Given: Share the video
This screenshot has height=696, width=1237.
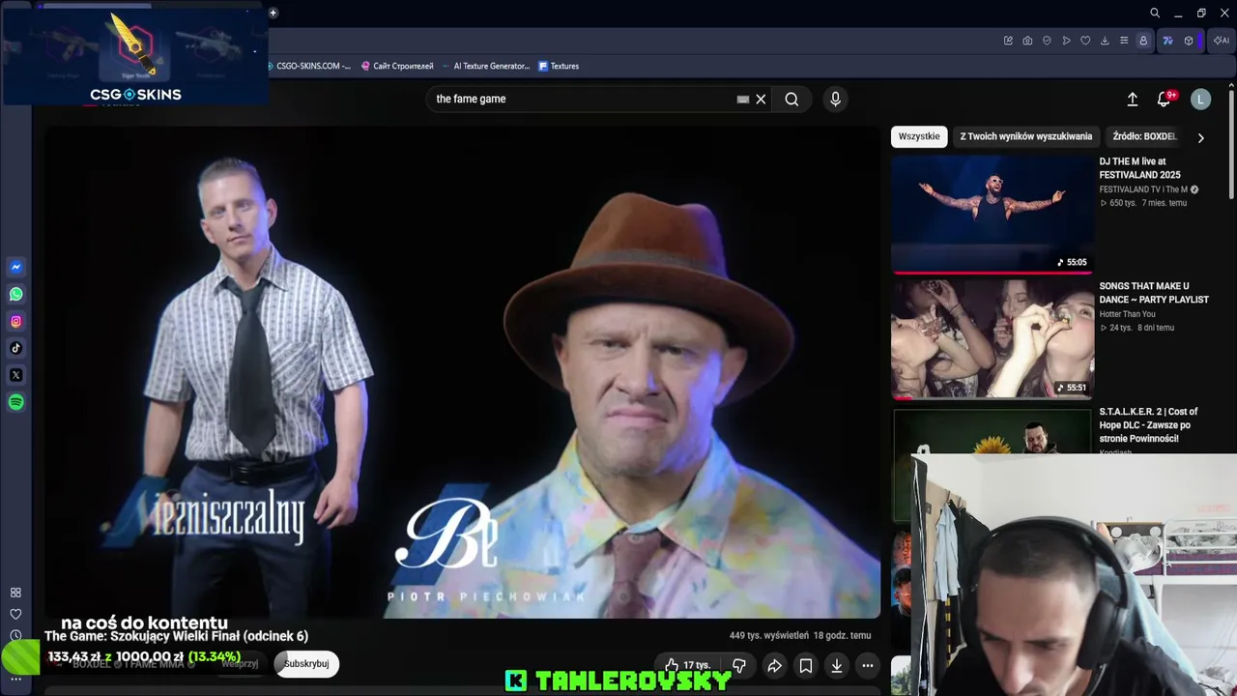Looking at the screenshot, I should (775, 665).
